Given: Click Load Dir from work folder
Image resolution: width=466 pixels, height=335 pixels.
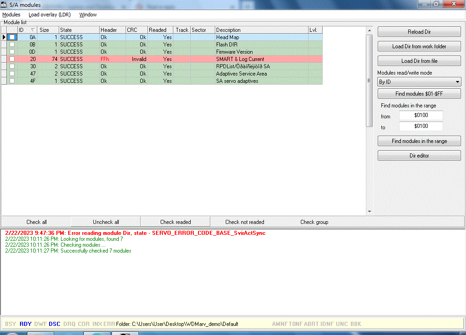Looking at the screenshot, I should [x=419, y=46].
